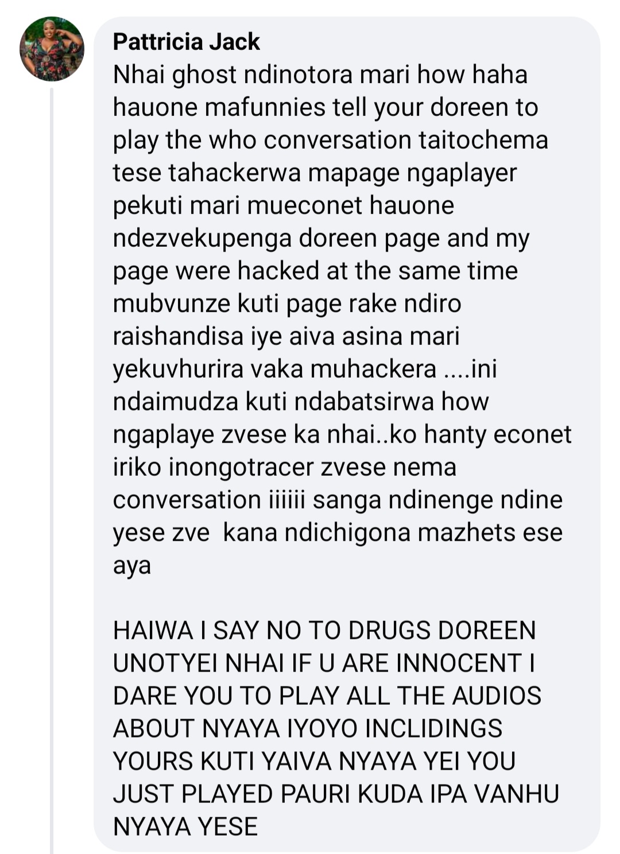This screenshot has height=854, width=620.
Task: Click the line 'iriko inongotracer zvese nema'
Action: [x=285, y=467]
